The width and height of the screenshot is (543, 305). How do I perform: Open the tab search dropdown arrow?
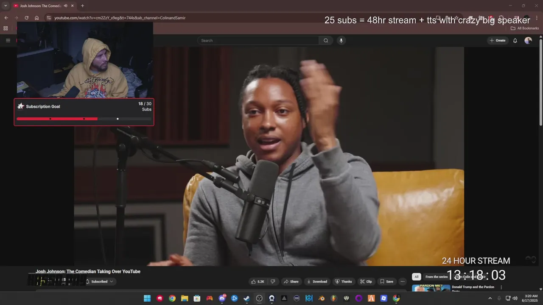pyautogui.click(x=6, y=6)
